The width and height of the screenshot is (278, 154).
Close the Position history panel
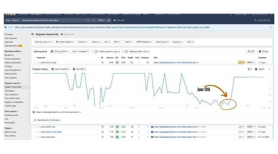coord(269,69)
